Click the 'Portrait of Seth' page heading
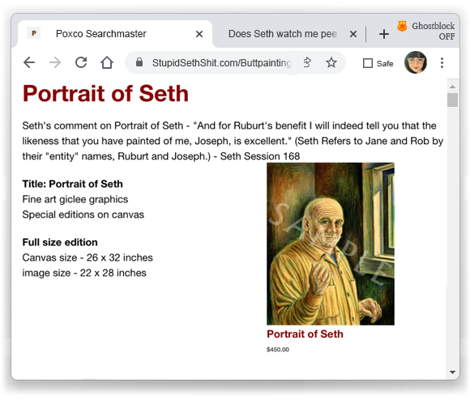The height and width of the screenshot is (408, 470). click(x=105, y=93)
